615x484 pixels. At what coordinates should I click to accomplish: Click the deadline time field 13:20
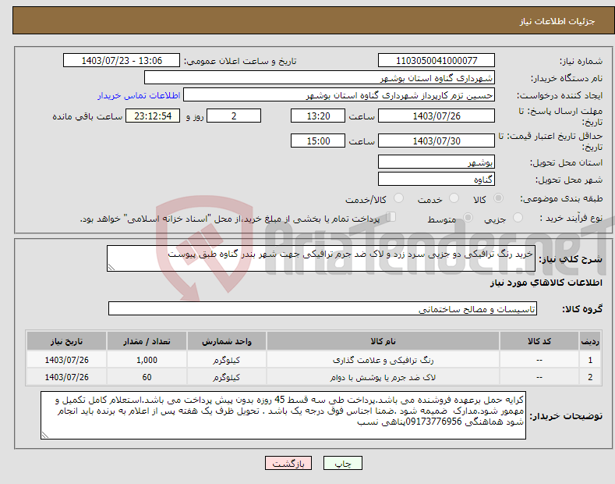[x=318, y=116]
